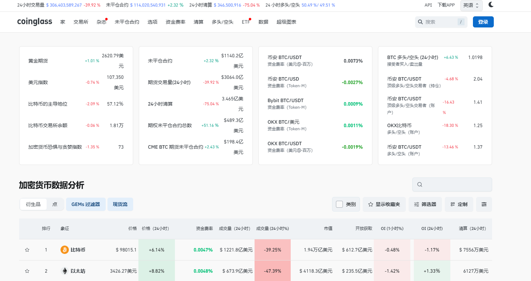Open the 多头/空头 menu
The image size is (531, 281).
(x=223, y=22)
